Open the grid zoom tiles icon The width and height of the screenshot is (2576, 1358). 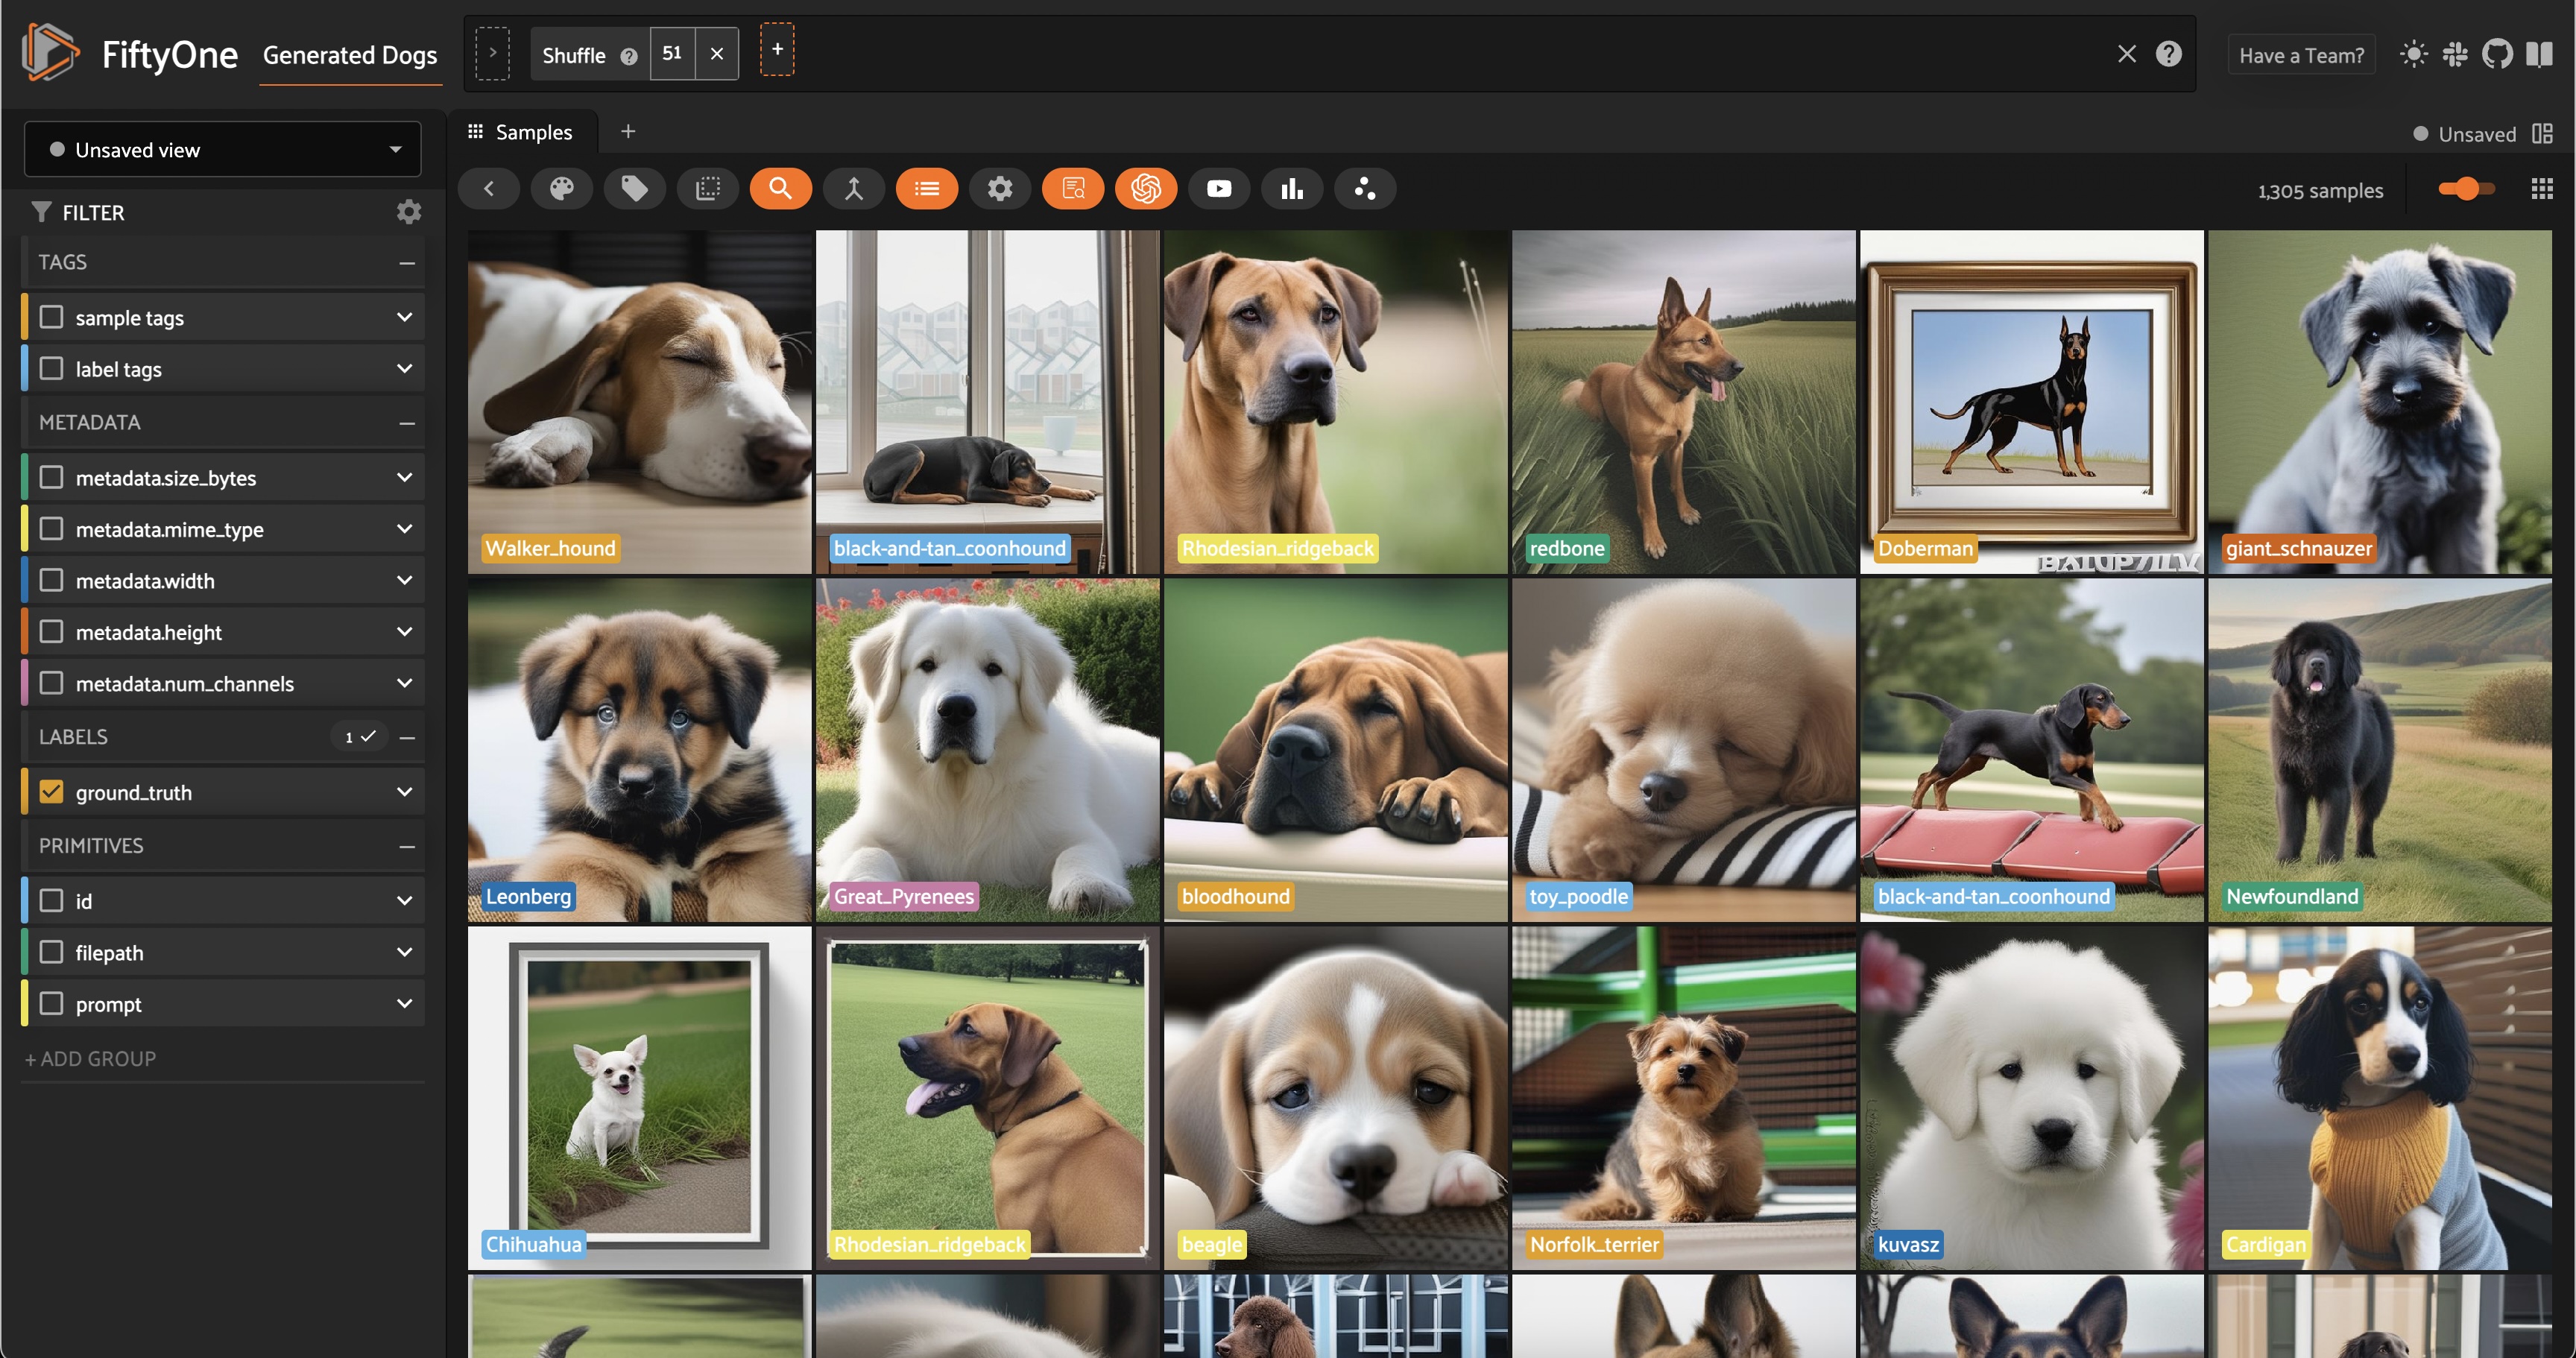[2541, 189]
